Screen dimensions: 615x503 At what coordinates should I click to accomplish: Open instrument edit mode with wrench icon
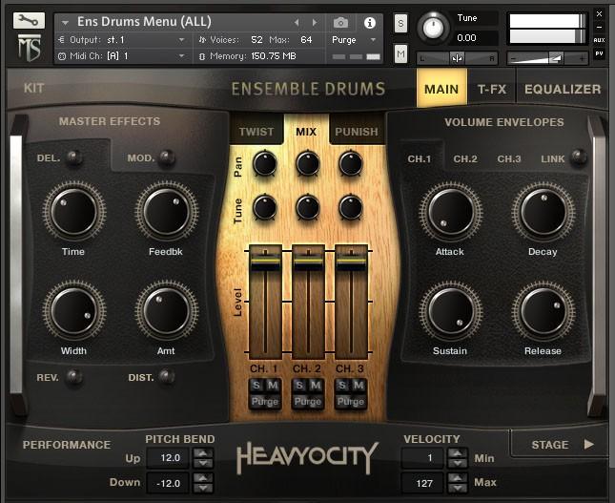tap(30, 21)
